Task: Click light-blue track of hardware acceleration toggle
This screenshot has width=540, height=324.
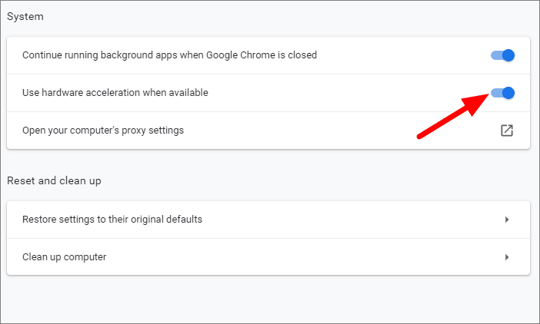Action: point(496,93)
